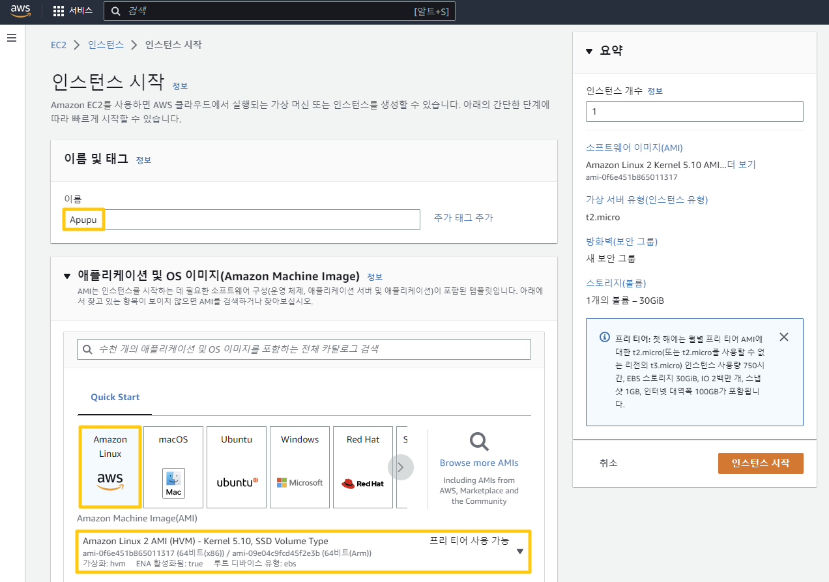This screenshot has height=582, width=829.
Task: Open 스토리지(볼륨) summary link
Action: 616,284
